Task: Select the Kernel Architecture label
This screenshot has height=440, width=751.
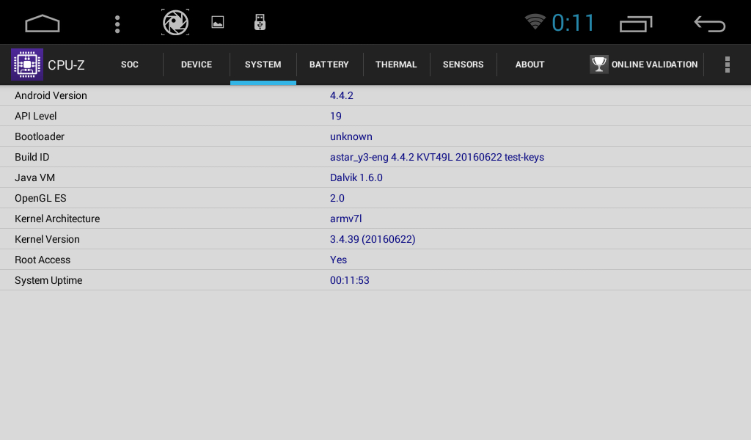Action: (x=57, y=219)
